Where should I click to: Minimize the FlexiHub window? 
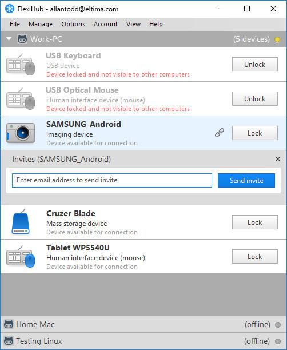221,9
